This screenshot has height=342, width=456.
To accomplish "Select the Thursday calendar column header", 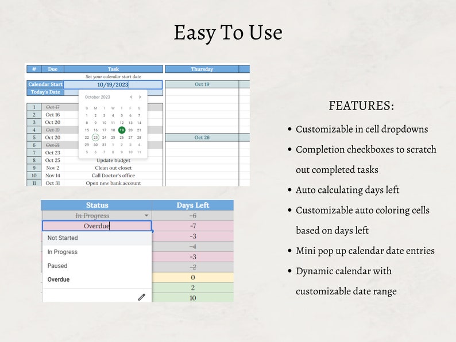I will click(202, 69).
